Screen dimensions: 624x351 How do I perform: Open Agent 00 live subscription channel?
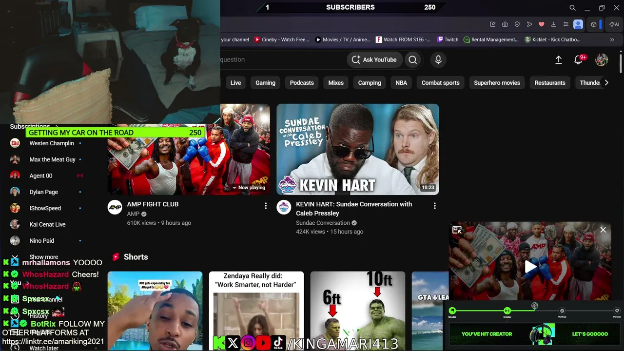coord(41,175)
